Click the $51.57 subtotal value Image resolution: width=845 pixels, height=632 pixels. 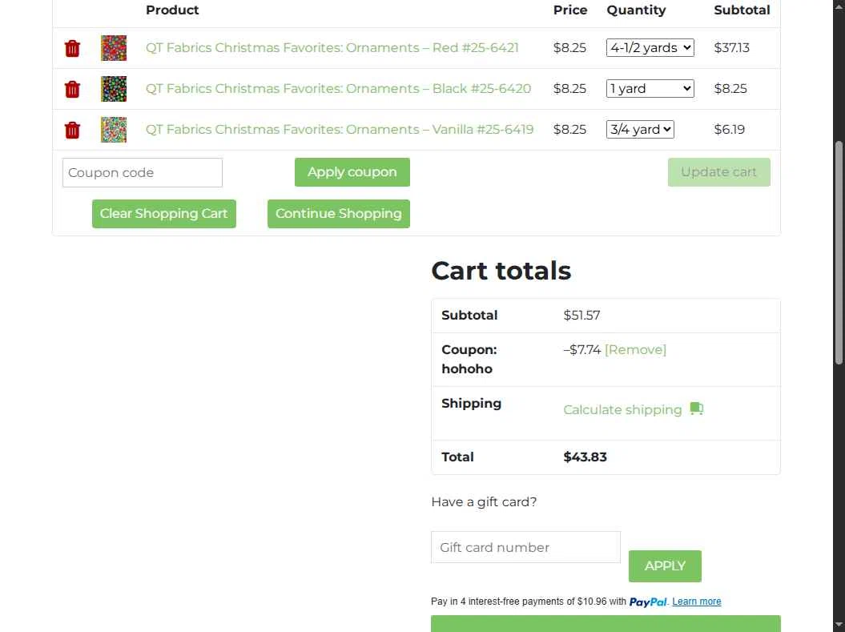[x=581, y=315]
